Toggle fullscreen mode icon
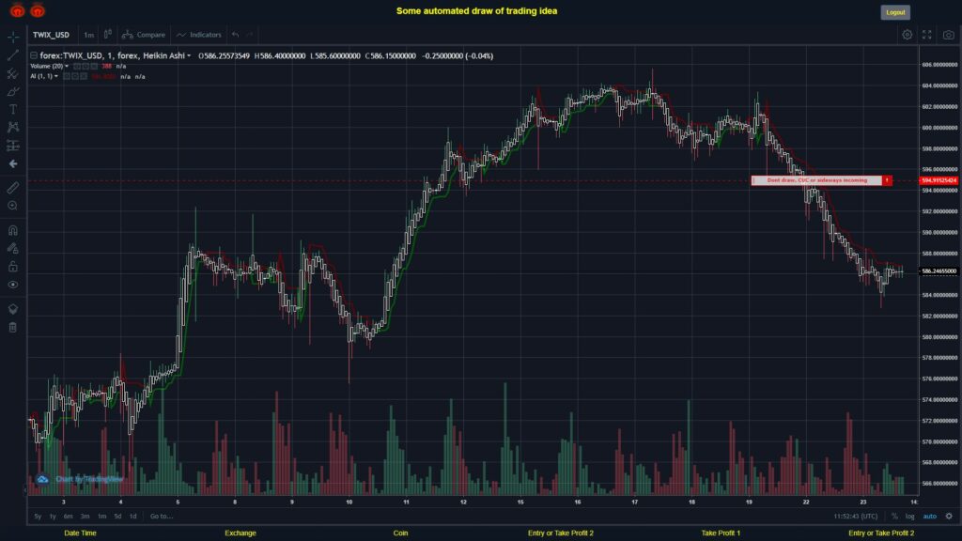The height and width of the screenshot is (541, 962). tap(927, 35)
